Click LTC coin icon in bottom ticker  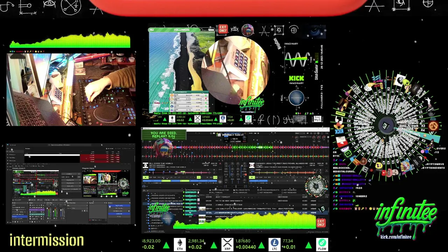point(274,244)
